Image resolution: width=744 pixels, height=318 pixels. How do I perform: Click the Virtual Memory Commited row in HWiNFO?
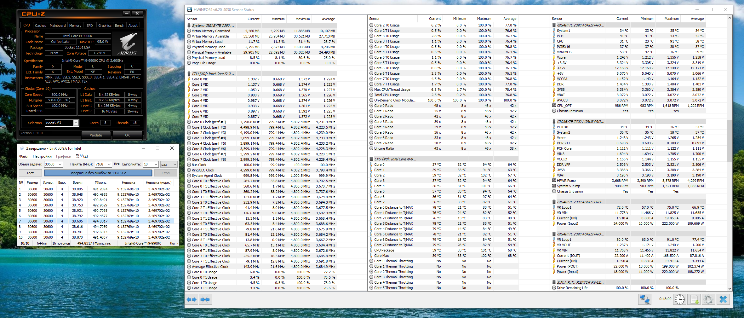[x=261, y=31]
